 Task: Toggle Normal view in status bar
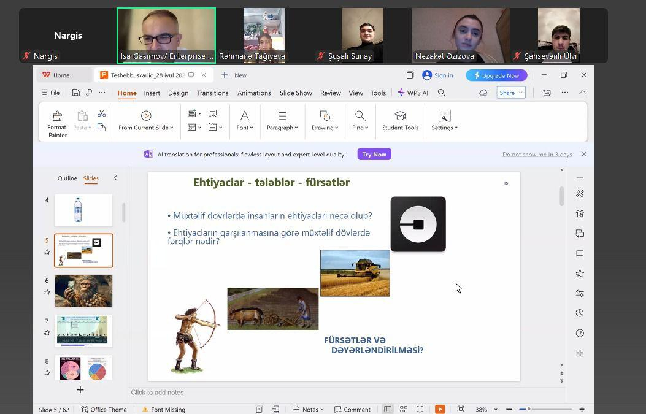388,409
